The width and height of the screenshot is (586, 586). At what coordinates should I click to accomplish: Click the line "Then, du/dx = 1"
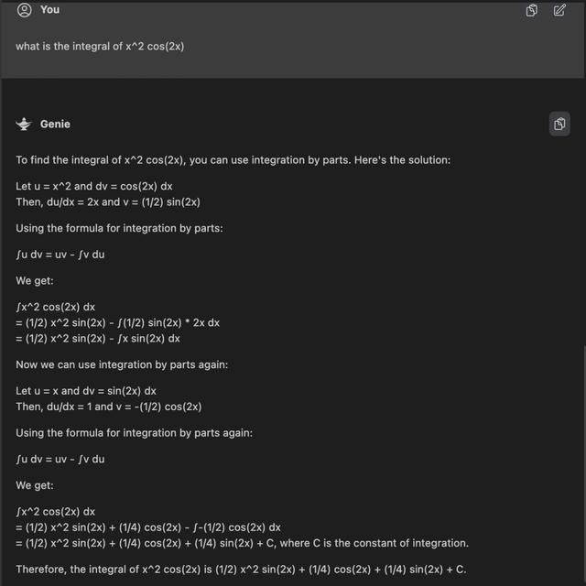point(108,407)
